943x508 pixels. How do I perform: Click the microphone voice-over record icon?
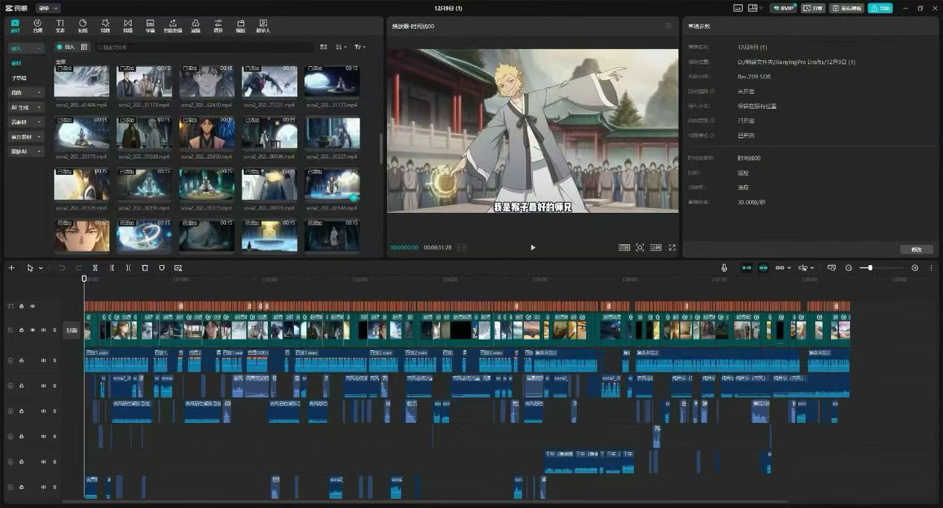coord(724,268)
